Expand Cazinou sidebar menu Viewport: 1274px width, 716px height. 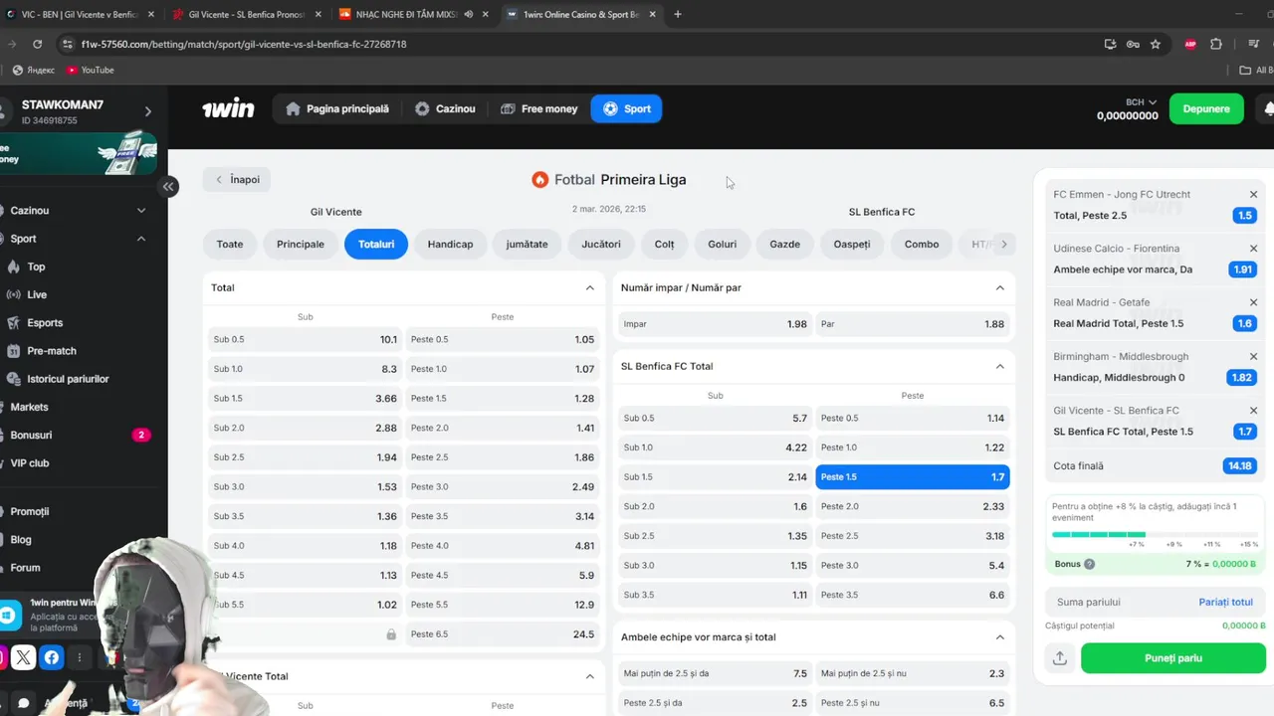coord(140,211)
